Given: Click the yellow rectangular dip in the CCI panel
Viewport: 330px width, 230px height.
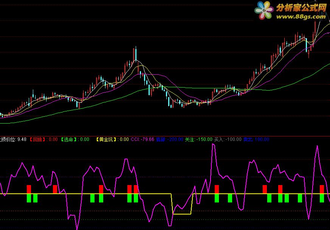Looking at the screenshot, I should [x=182, y=204].
